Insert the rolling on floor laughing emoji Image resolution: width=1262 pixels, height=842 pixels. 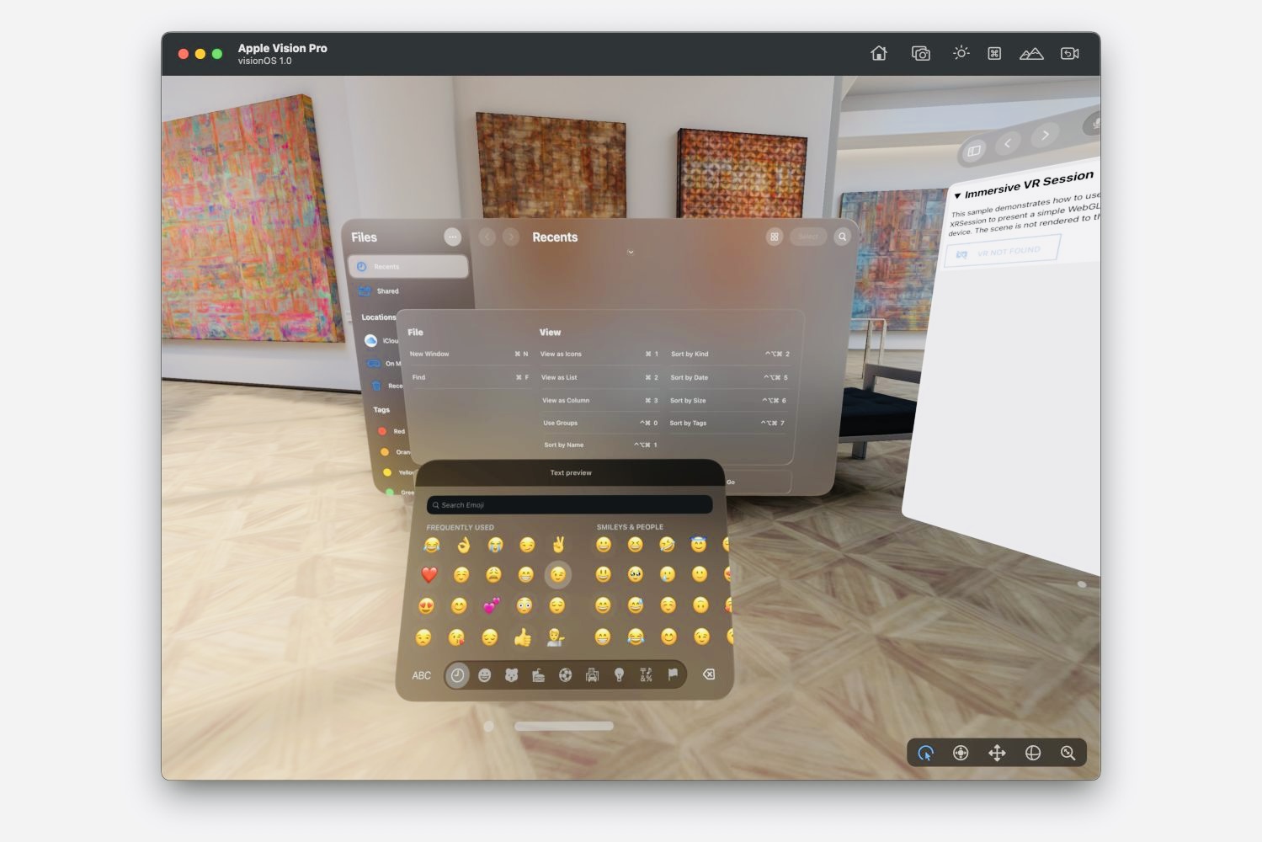(x=667, y=545)
